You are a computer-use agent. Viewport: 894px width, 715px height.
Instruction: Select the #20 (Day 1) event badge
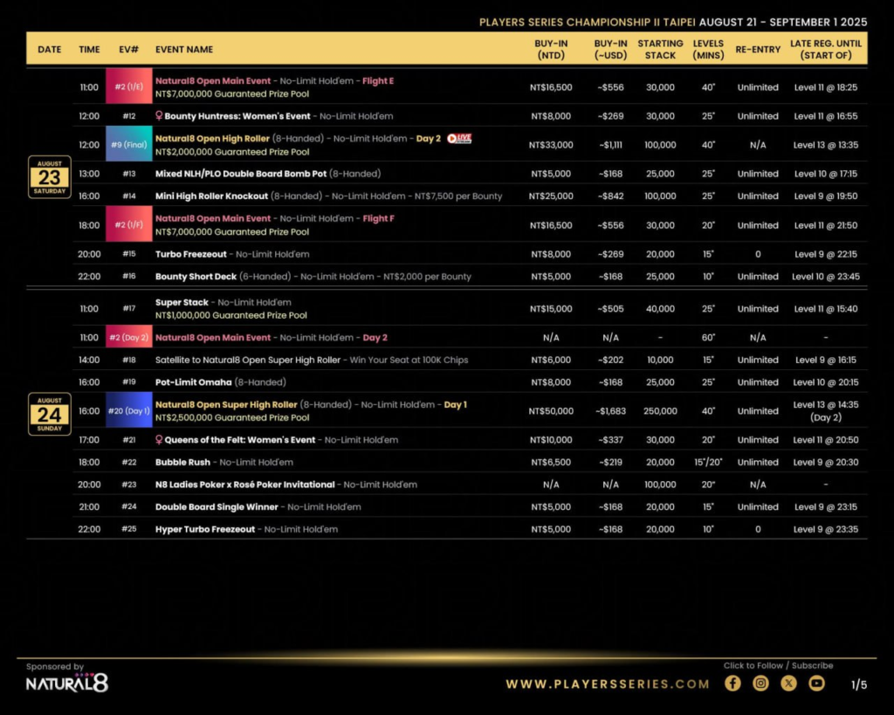(x=129, y=410)
